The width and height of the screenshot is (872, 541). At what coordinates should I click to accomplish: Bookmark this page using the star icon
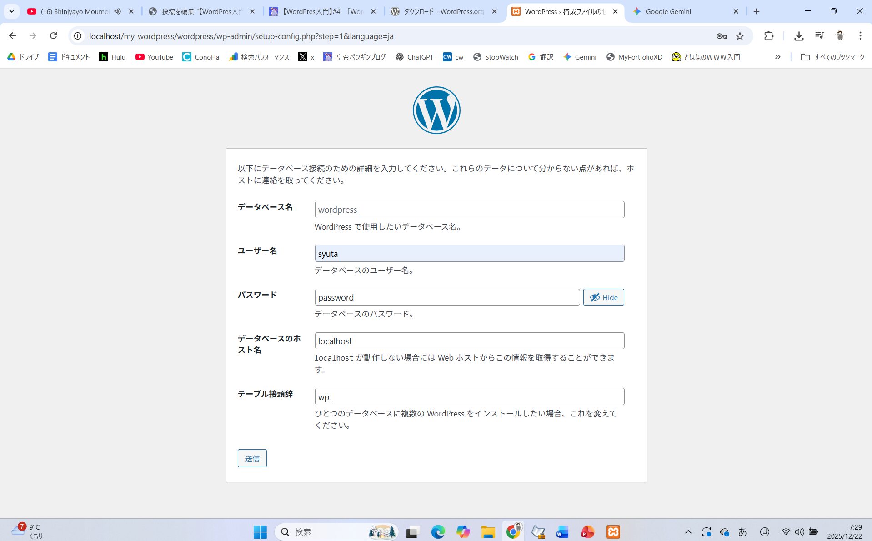740,36
